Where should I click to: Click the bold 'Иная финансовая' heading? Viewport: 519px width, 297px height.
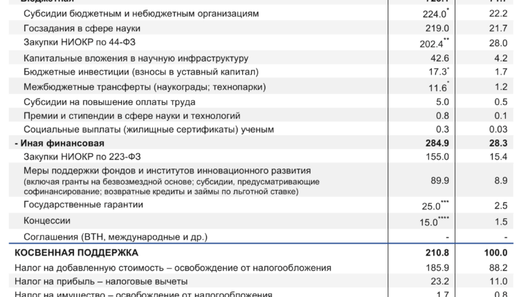60,144
